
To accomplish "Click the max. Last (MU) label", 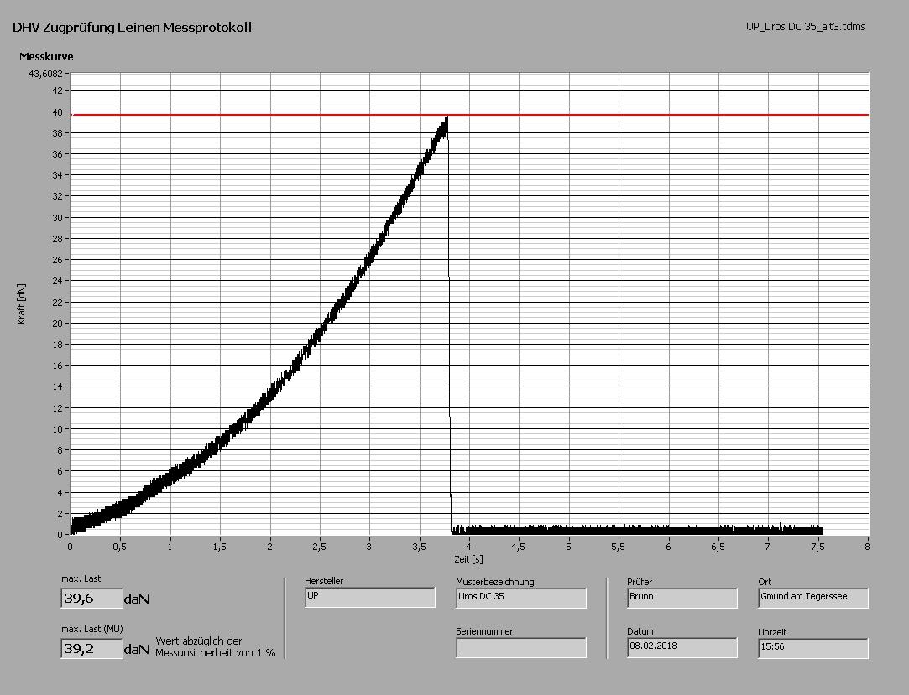I will (92, 629).
